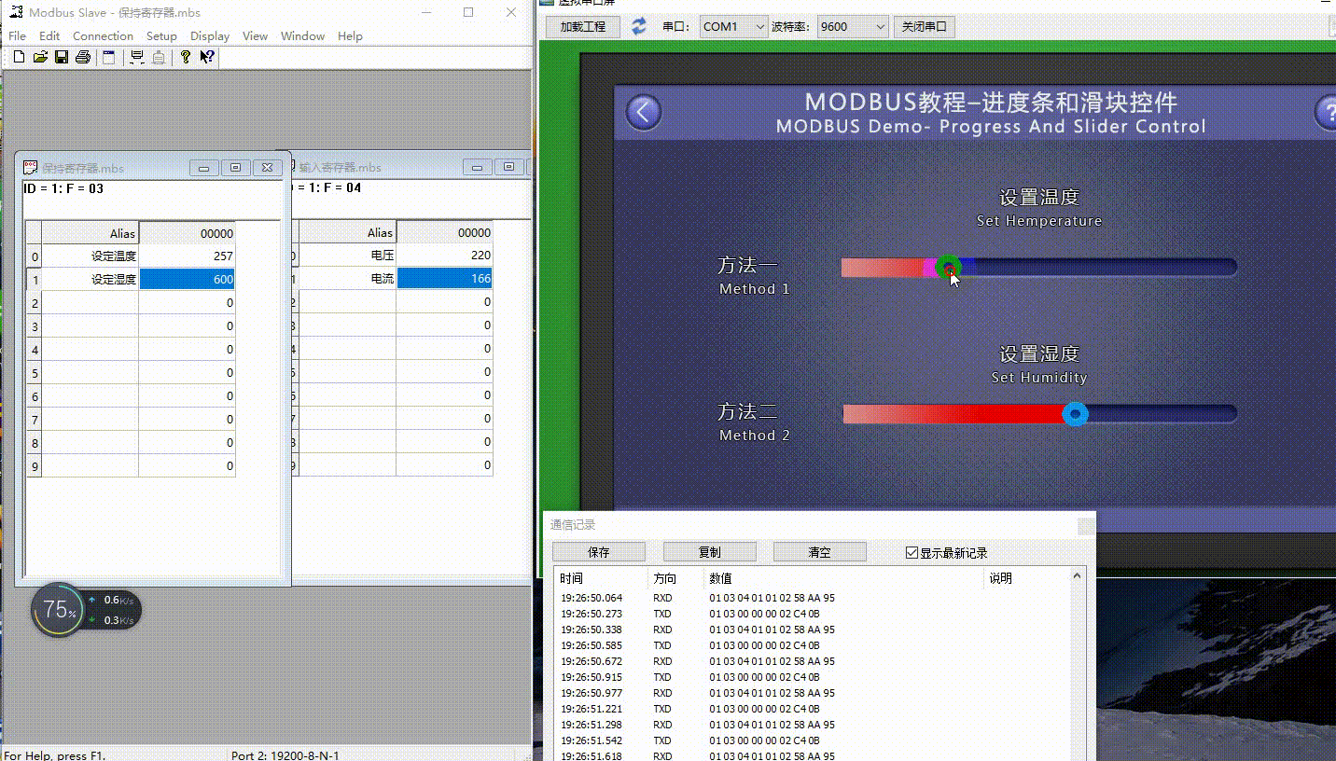Image resolution: width=1336 pixels, height=761 pixels.
Task: Open a file using the folder toolbar icon
Action: [x=40, y=58]
